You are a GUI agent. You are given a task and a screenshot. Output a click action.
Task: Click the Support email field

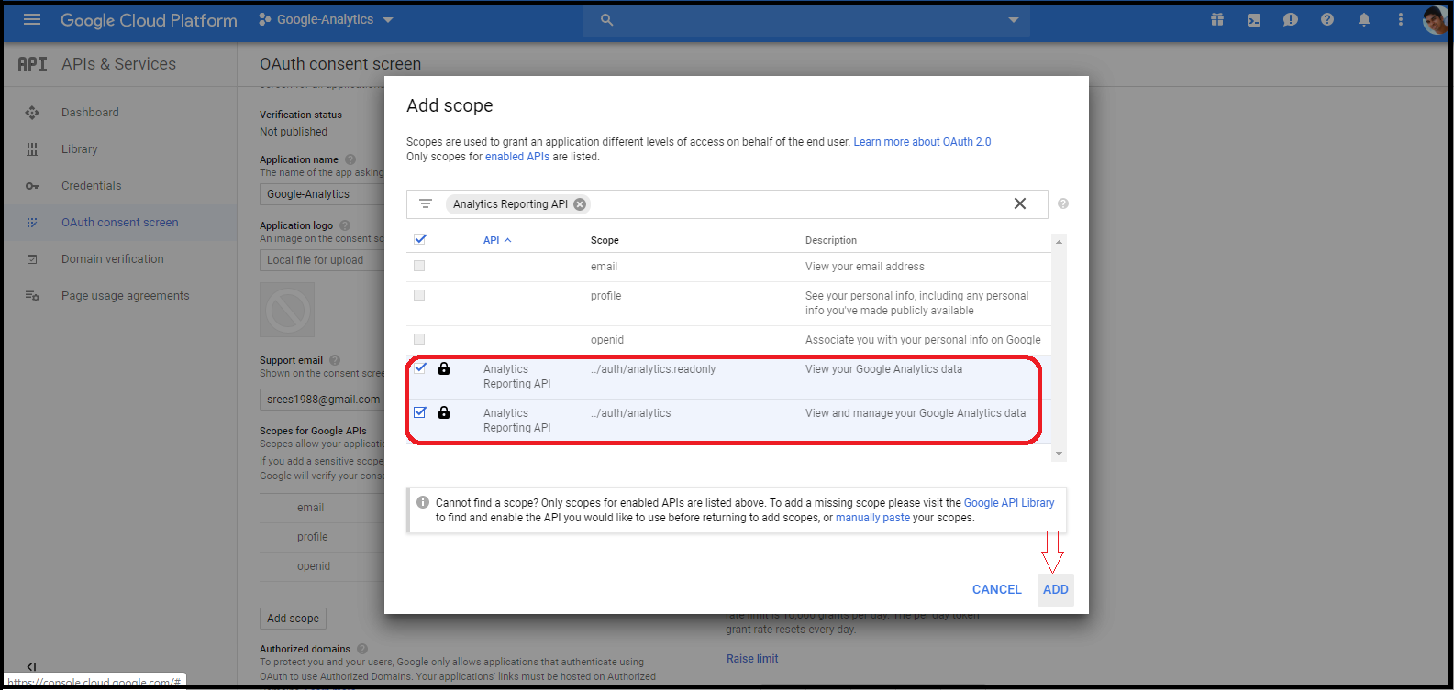[322, 400]
